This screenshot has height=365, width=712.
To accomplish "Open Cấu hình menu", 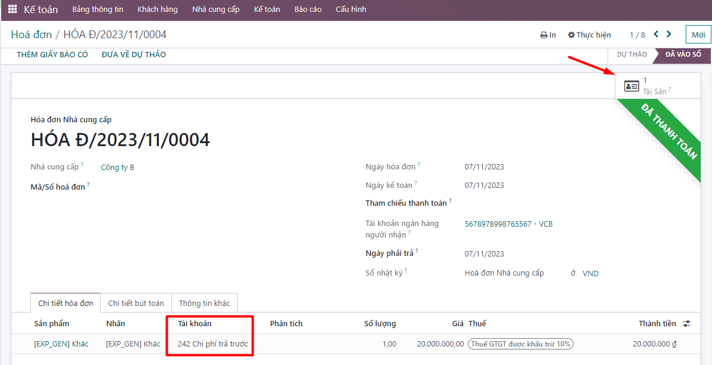I will [351, 10].
